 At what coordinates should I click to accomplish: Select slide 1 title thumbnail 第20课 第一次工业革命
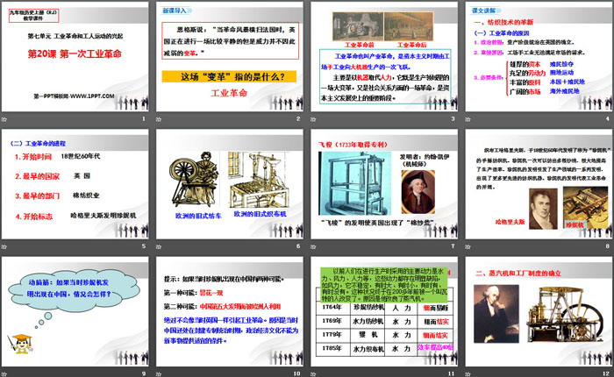(x=75, y=56)
